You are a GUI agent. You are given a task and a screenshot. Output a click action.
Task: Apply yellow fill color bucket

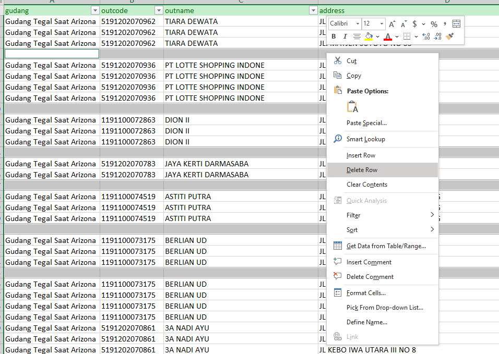[369, 36]
